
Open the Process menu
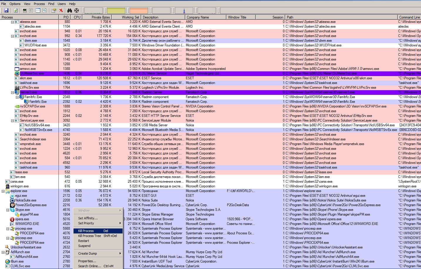[39, 4]
